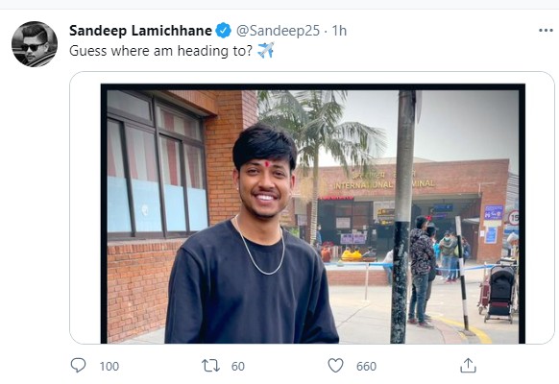Image resolution: width=559 pixels, height=384 pixels.
Task: Click the brick window area of the photo
Action: pos(157,166)
